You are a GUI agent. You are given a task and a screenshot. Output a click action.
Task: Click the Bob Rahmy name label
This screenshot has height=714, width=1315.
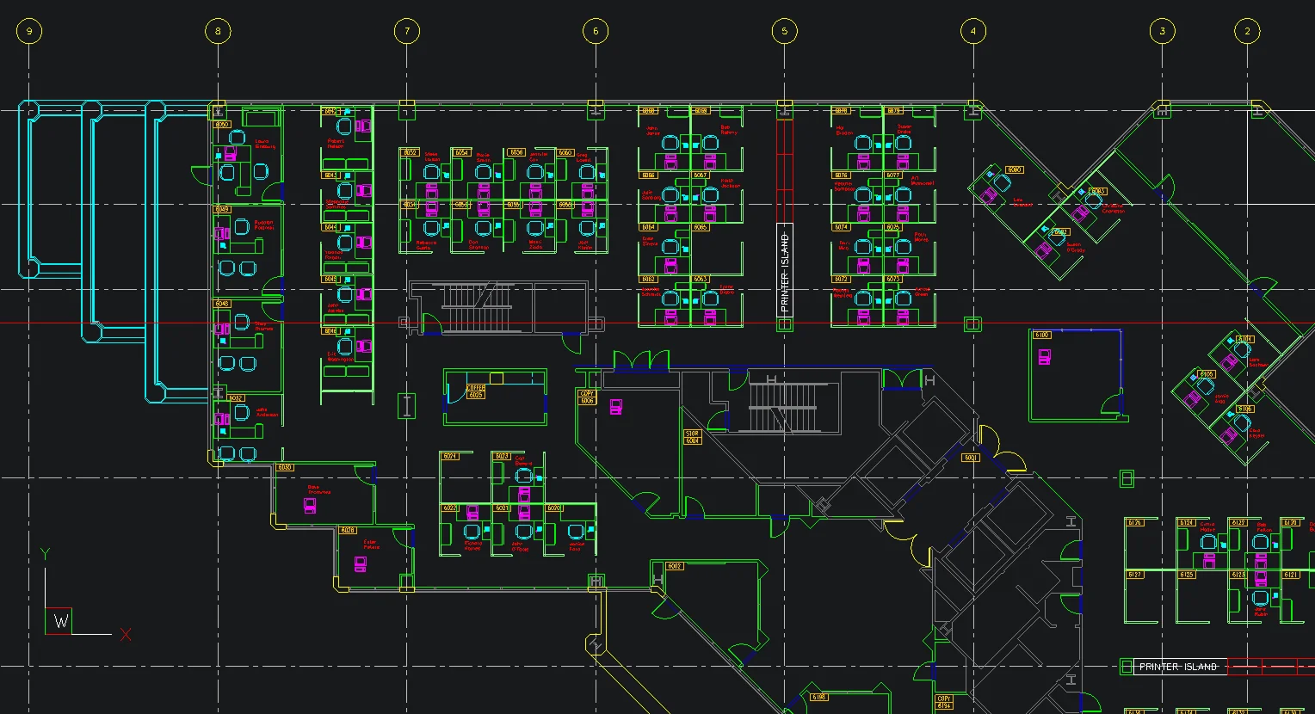(x=729, y=130)
